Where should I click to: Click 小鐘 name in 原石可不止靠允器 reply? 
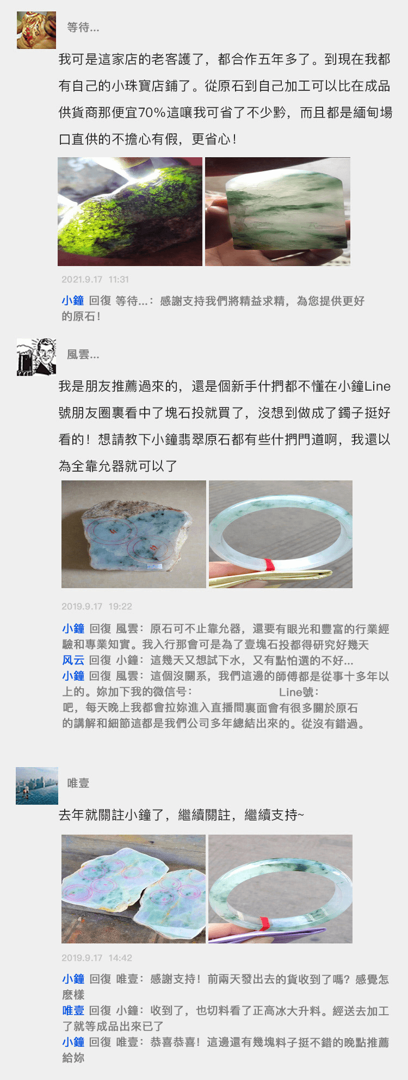point(73,629)
